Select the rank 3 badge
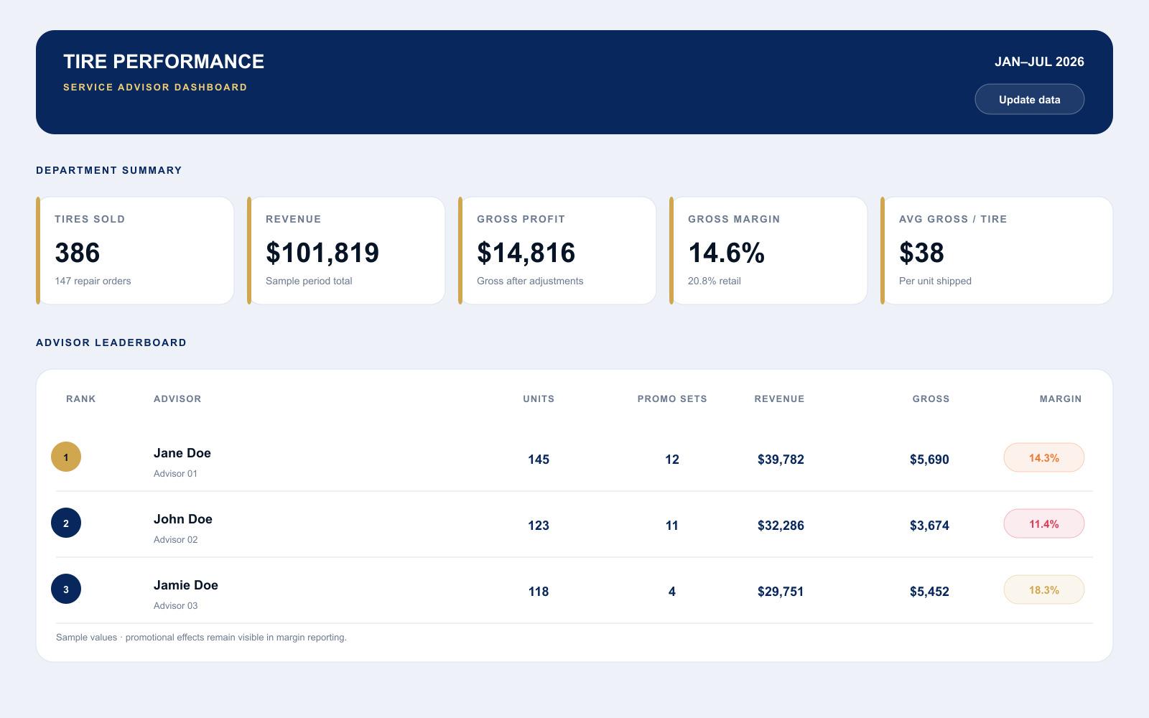 click(x=66, y=589)
